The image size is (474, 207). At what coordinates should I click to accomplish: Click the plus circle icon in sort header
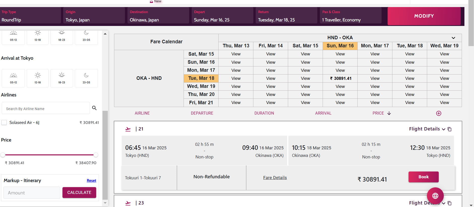point(438,113)
